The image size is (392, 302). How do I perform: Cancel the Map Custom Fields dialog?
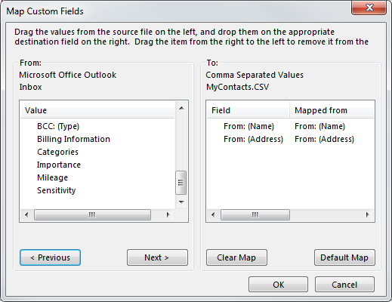tap(344, 285)
